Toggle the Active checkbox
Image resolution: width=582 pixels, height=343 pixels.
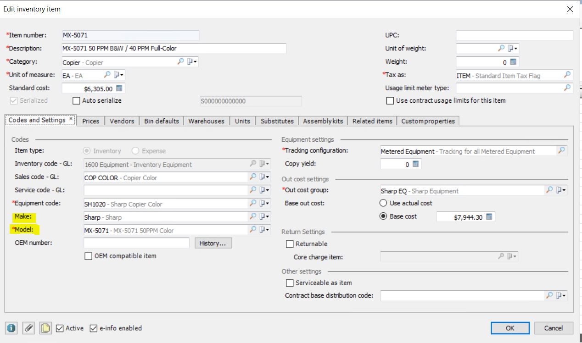60,328
